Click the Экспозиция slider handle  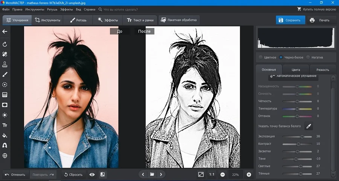point(302,137)
